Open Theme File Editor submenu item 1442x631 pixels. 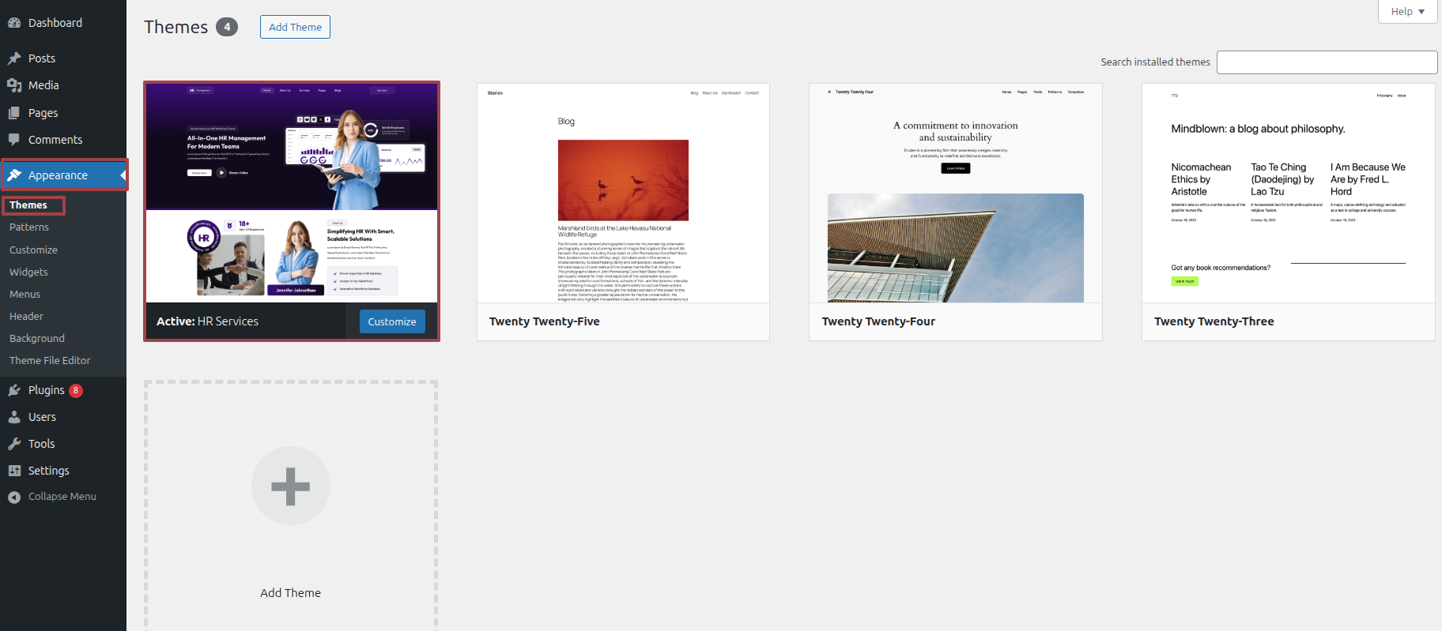(x=50, y=360)
